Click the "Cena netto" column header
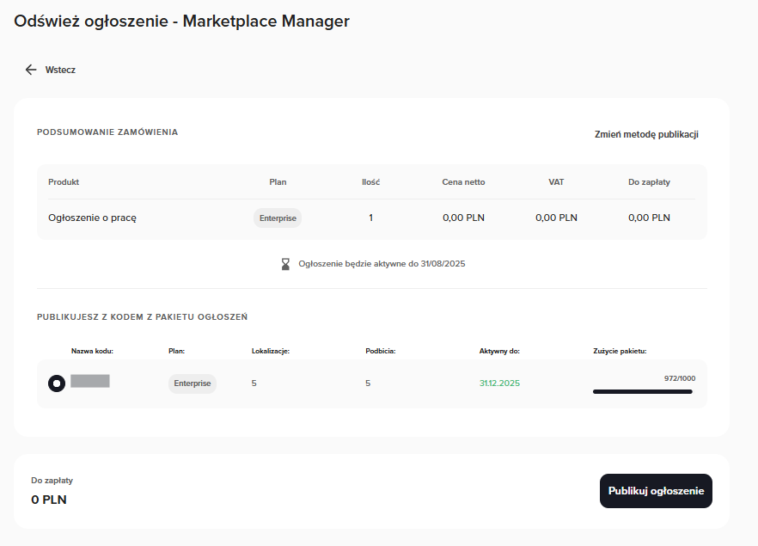This screenshot has width=758, height=546. coord(463,182)
